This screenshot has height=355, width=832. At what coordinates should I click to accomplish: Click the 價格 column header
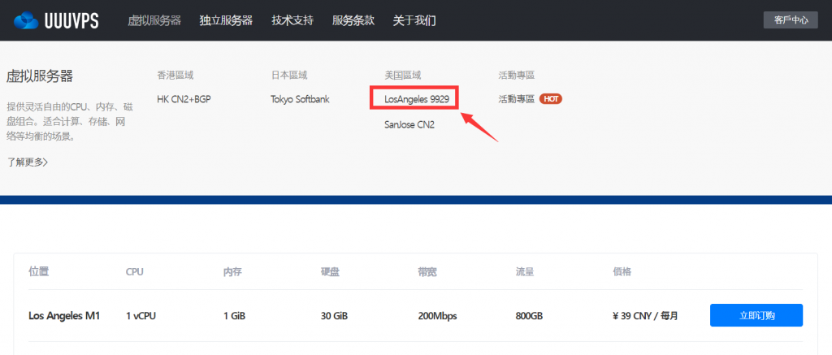(x=622, y=272)
